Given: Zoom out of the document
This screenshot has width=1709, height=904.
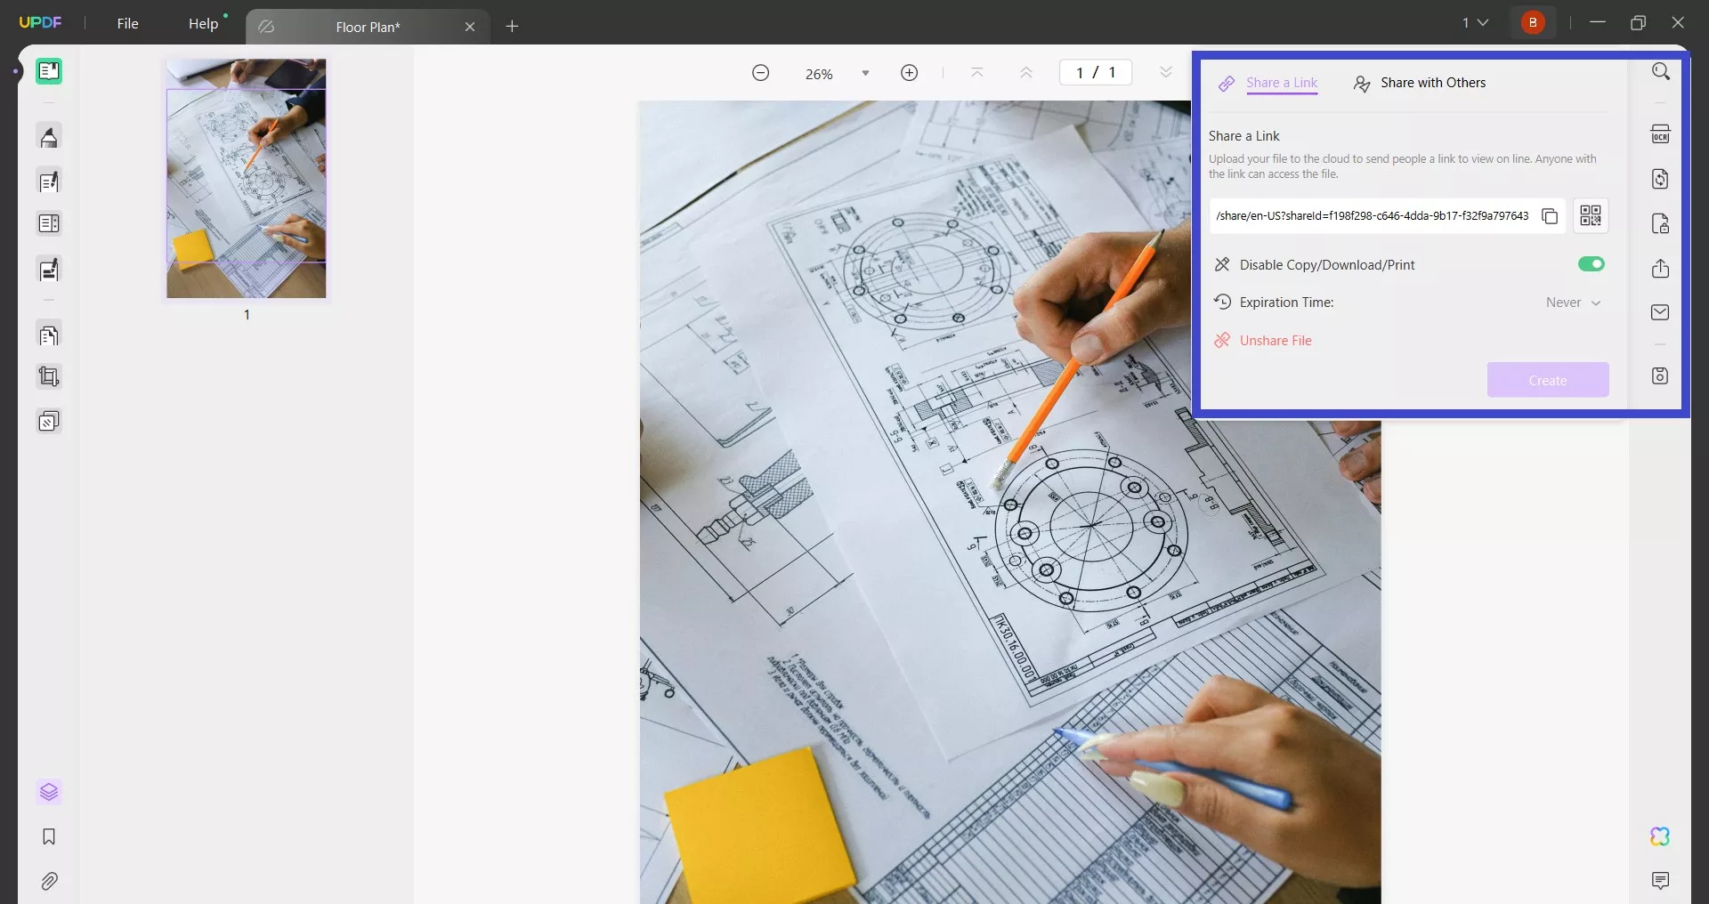Looking at the screenshot, I should (760, 73).
